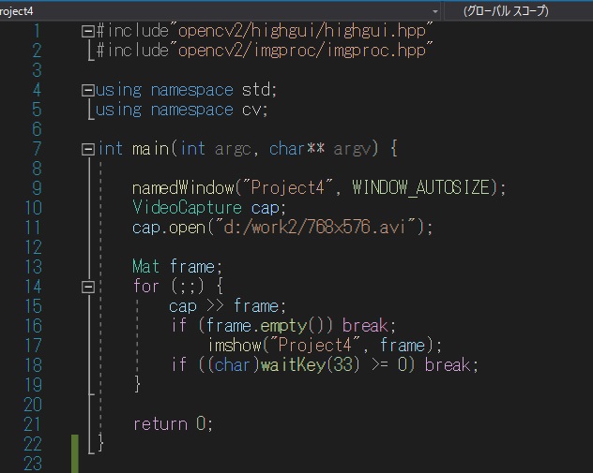The height and width of the screenshot is (473, 593).
Task: Open the Project4 scope dropdown arrow
Action: coord(435,11)
